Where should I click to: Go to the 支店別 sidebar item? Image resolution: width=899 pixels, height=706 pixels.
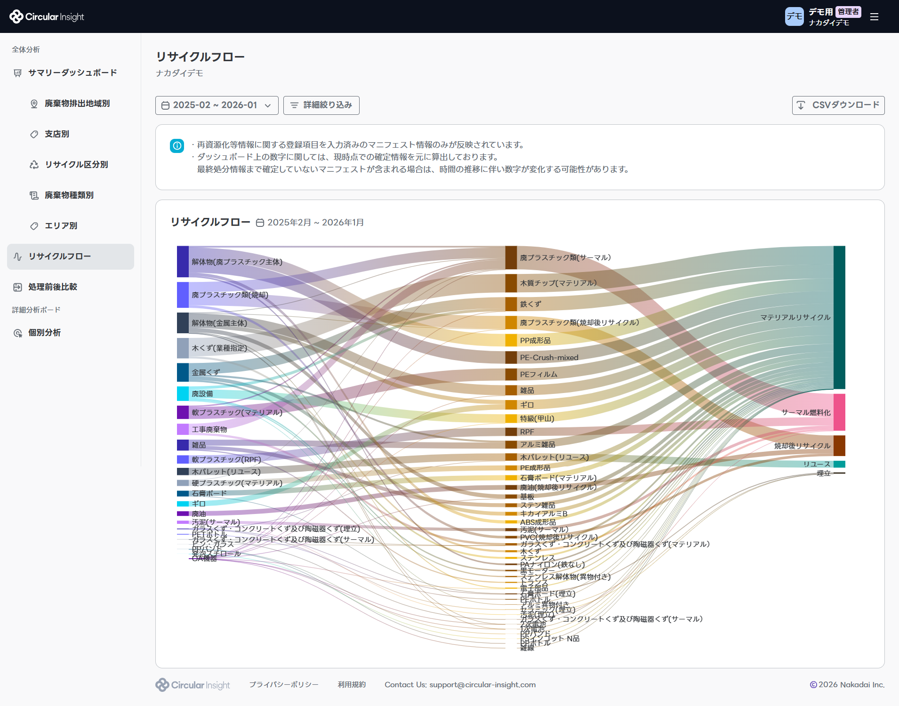[x=57, y=134]
